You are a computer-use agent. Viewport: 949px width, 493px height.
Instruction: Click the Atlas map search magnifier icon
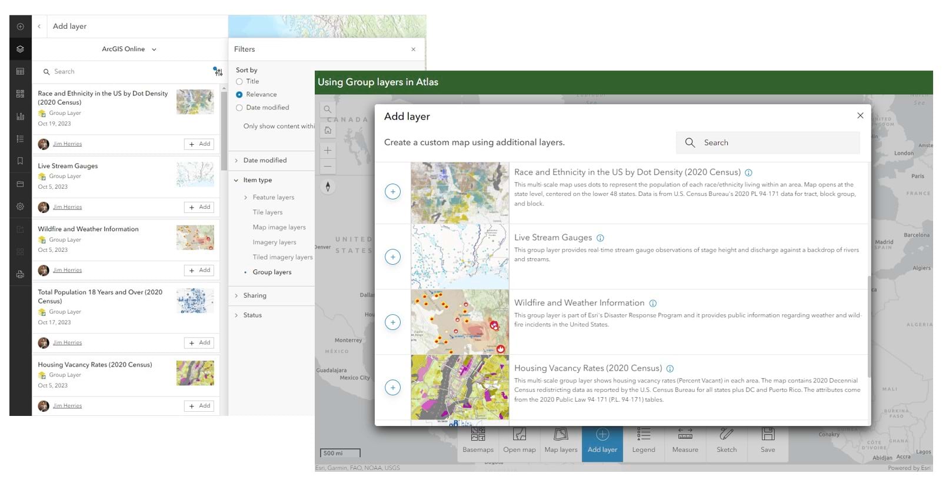(328, 109)
